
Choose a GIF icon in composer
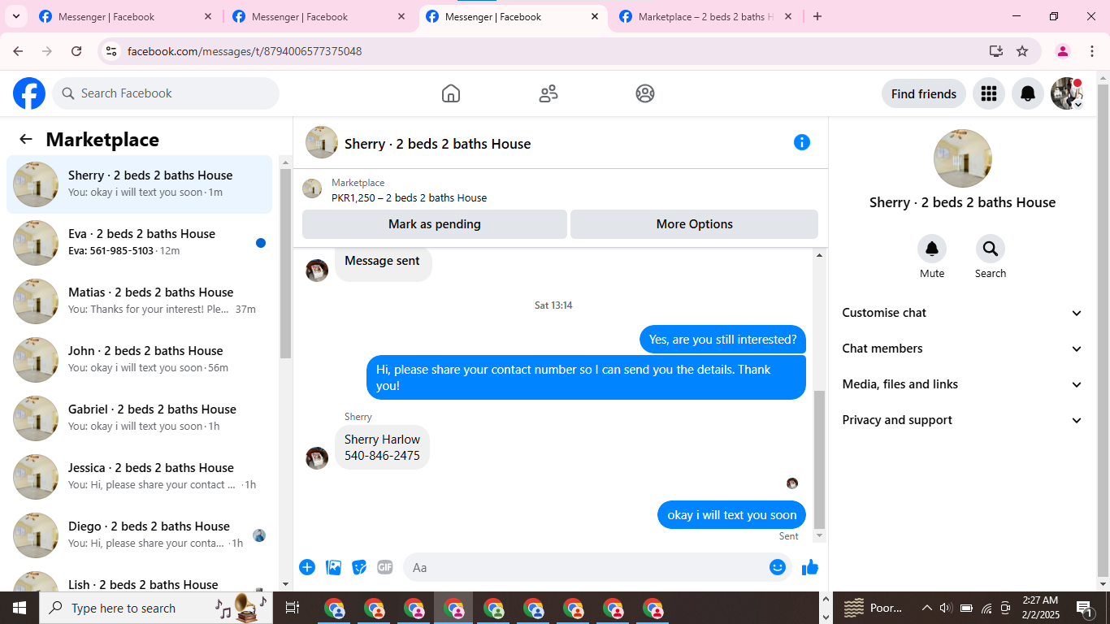[385, 567]
